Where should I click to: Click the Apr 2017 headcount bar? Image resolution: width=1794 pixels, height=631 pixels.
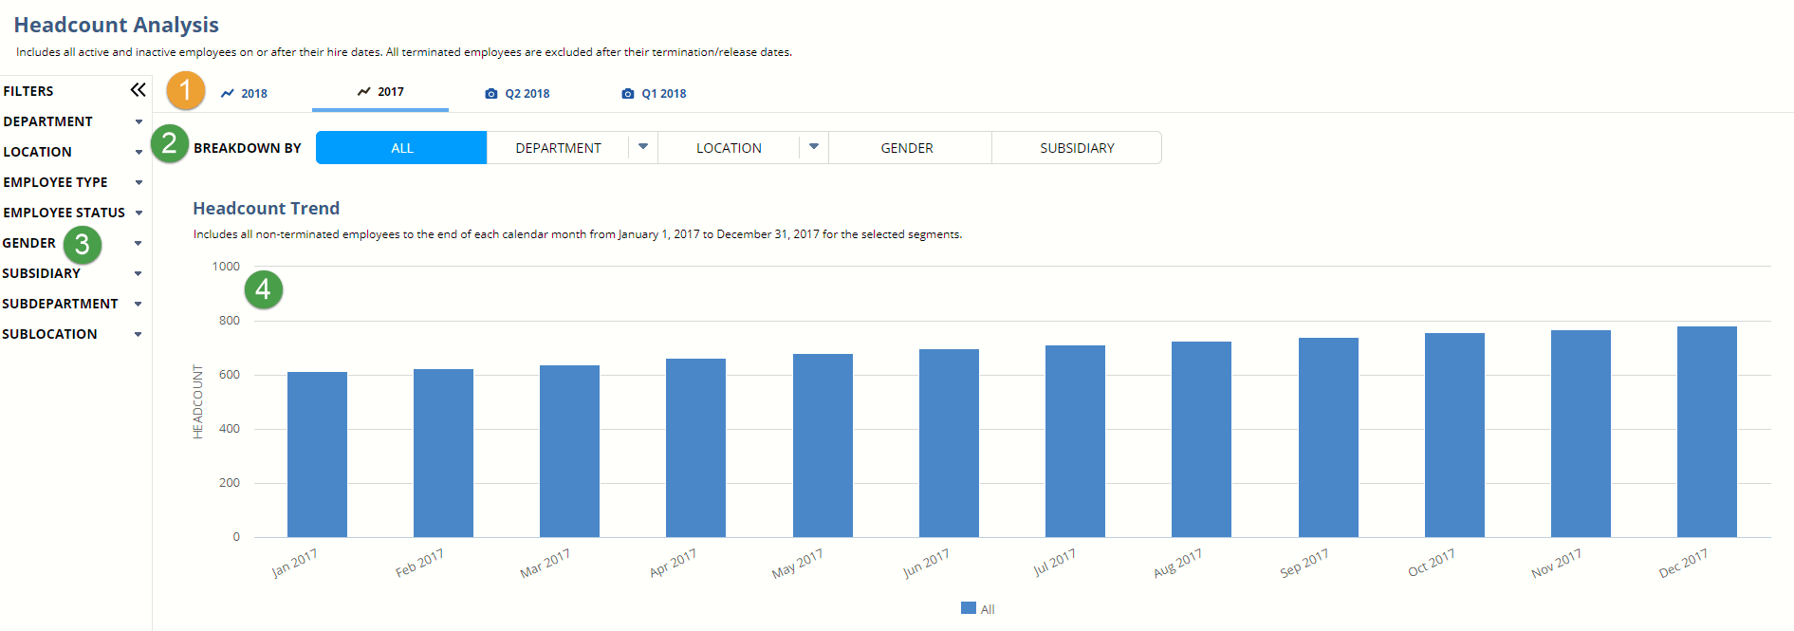tap(695, 448)
